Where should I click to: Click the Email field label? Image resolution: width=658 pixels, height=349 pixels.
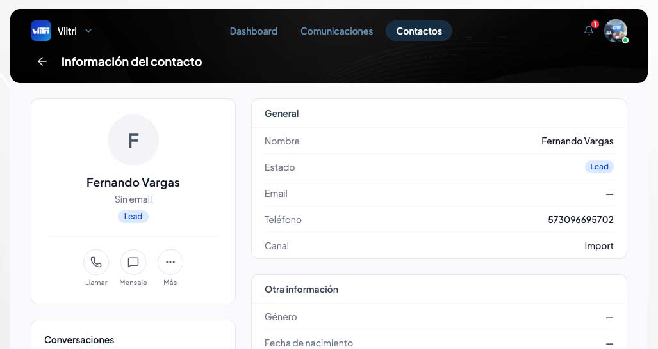[276, 193]
